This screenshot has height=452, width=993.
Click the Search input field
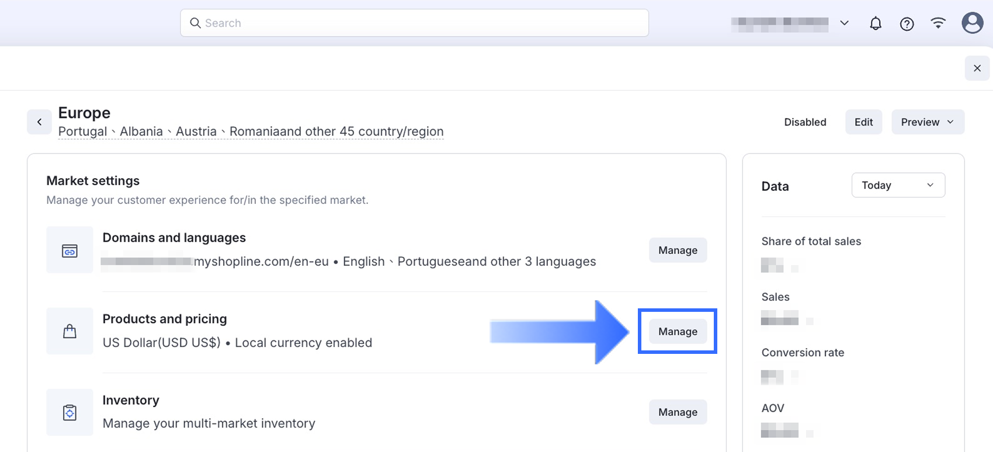[x=421, y=23]
